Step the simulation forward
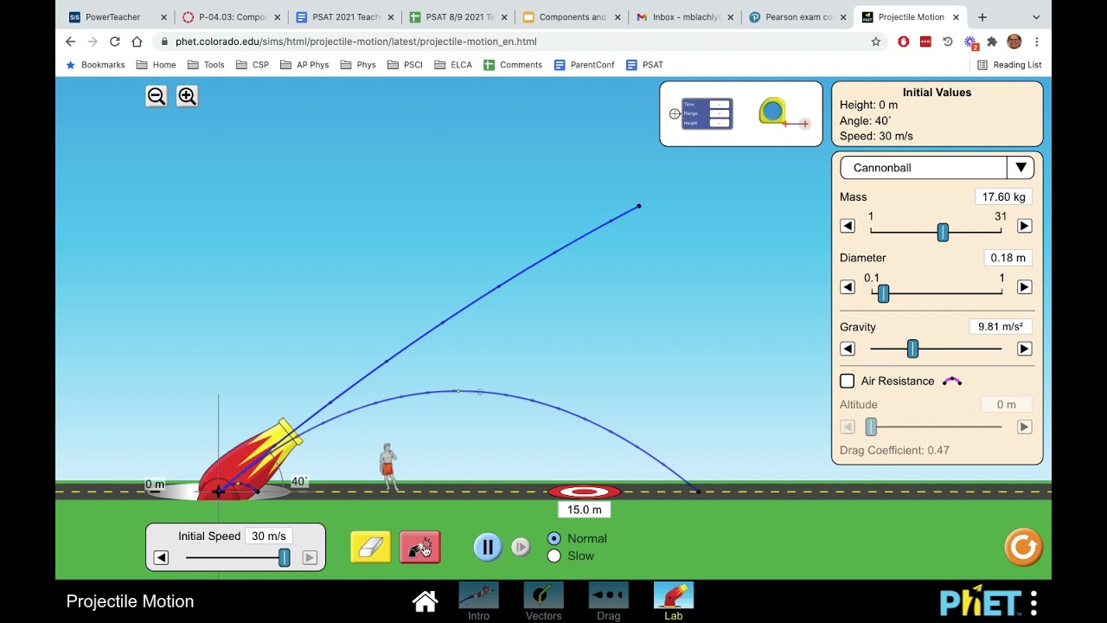This screenshot has width=1107, height=623. [521, 547]
